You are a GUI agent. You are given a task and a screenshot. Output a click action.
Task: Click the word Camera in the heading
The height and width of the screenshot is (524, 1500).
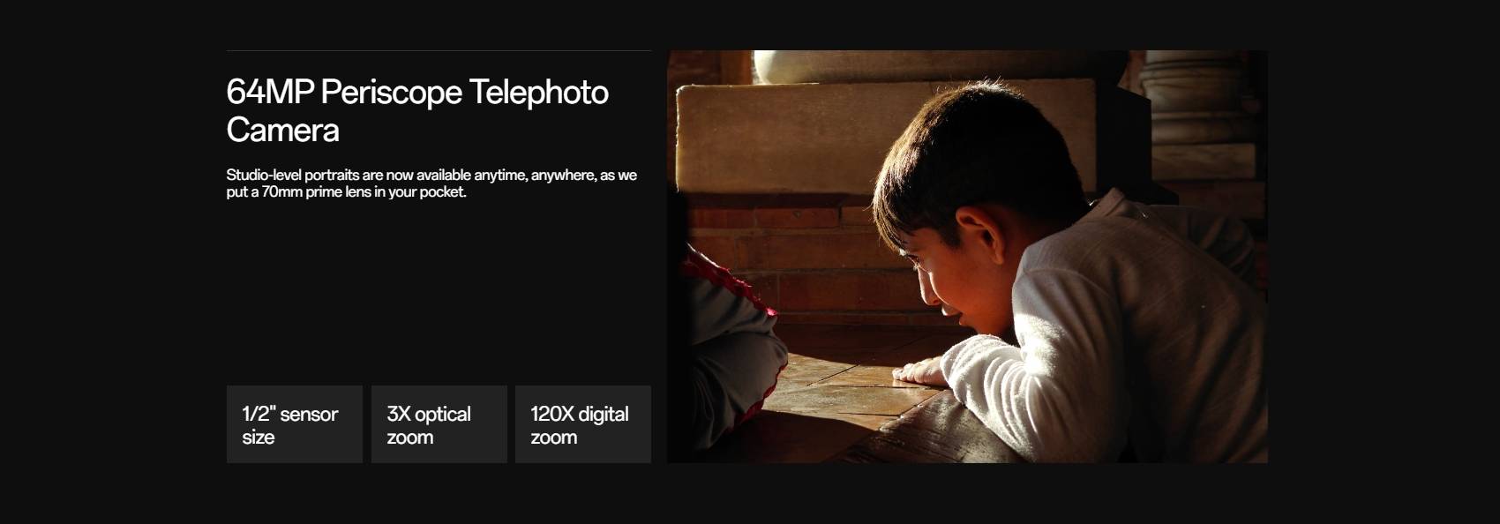tap(282, 131)
